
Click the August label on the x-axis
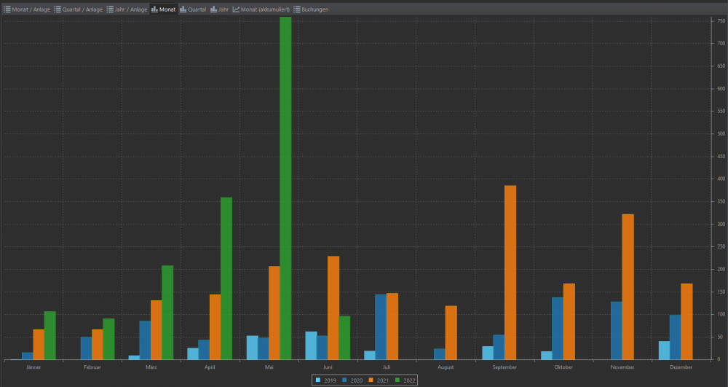[x=446, y=367]
